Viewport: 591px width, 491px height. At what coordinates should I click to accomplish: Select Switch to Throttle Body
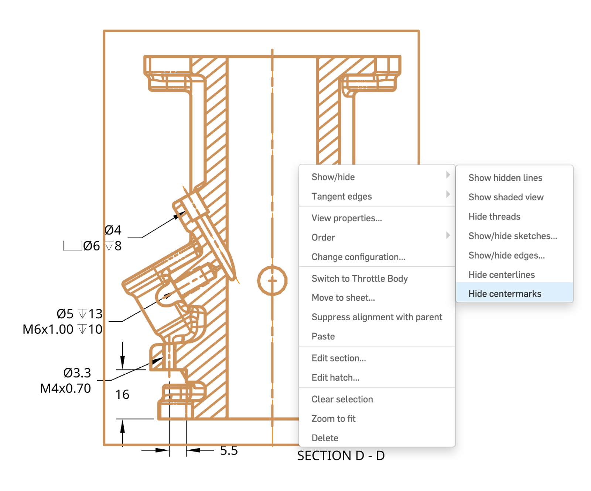[359, 279]
